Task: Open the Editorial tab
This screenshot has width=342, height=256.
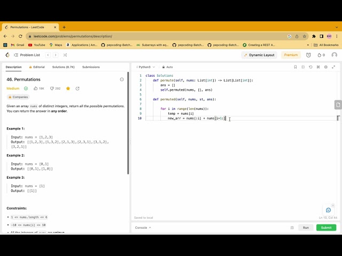Action: click(37, 67)
